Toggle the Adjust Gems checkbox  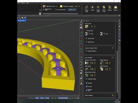coord(87,42)
